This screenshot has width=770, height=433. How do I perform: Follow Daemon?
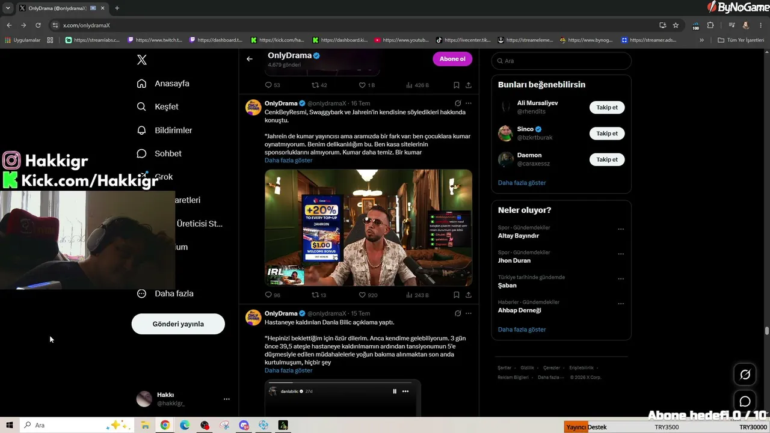tap(607, 159)
